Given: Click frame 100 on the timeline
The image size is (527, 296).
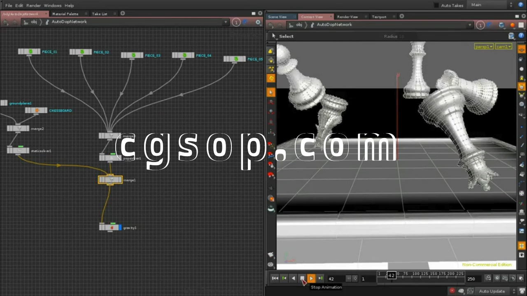Looking at the screenshot, I should click(416, 274).
